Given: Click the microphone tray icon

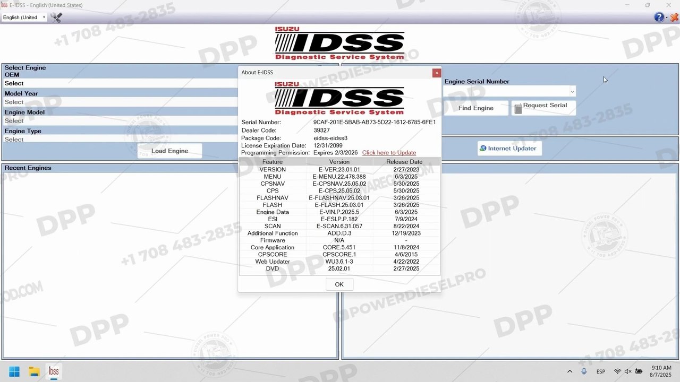Looking at the screenshot, I should (x=584, y=371).
